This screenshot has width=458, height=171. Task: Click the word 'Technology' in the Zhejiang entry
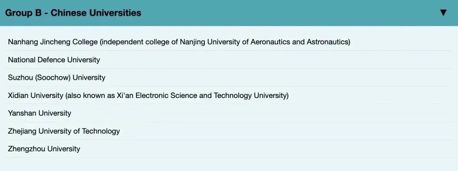pyautogui.click(x=101, y=131)
